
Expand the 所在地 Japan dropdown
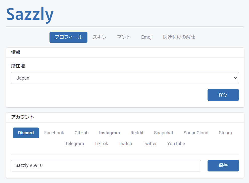pyautogui.click(x=125, y=78)
